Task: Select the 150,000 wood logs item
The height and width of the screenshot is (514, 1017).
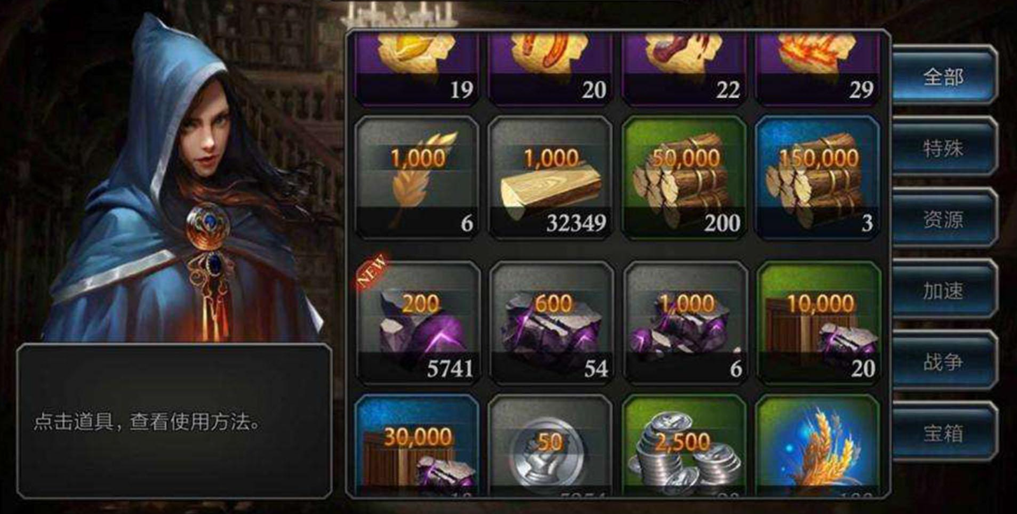Action: click(x=818, y=177)
